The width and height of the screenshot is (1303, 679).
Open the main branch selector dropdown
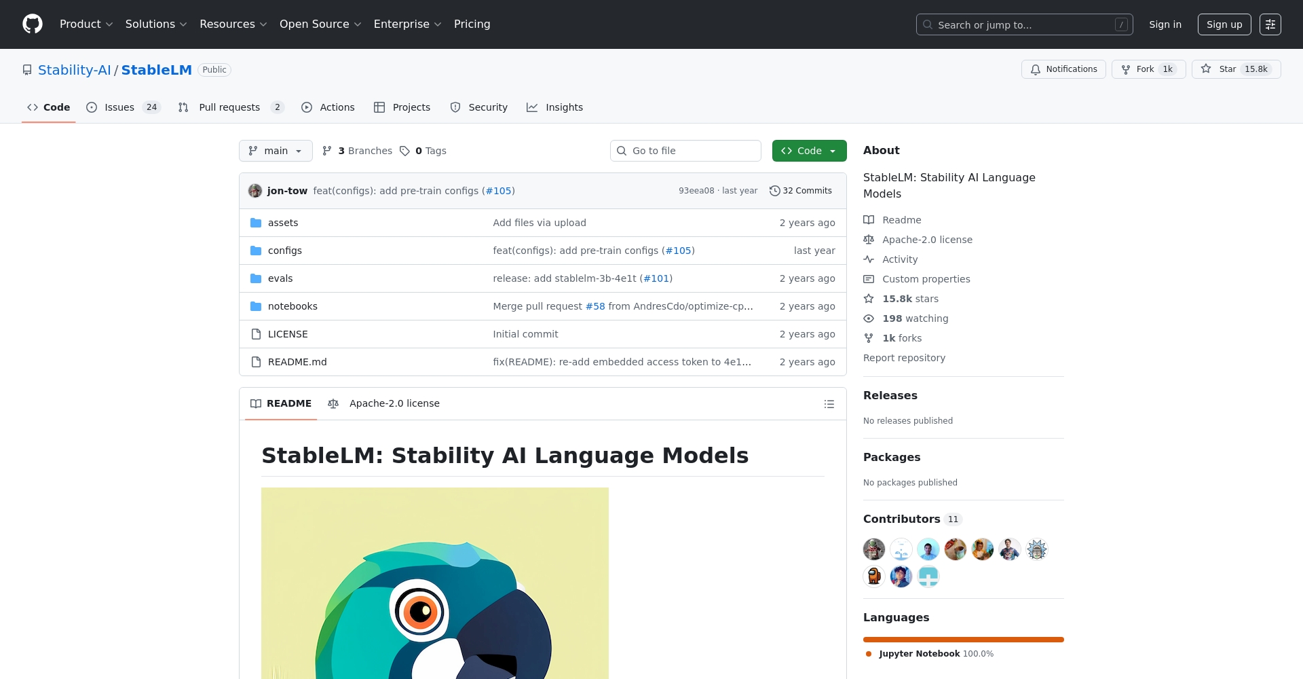tap(276, 151)
